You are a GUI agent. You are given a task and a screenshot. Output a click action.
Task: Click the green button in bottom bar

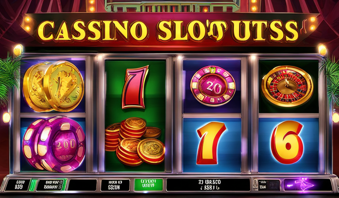tap(149, 185)
